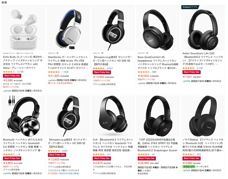
Task: Click sponsor info icon on Bose QuietComfort listing
Action: click(x=147, y=53)
